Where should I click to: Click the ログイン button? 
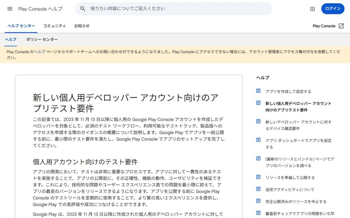pos(333,9)
